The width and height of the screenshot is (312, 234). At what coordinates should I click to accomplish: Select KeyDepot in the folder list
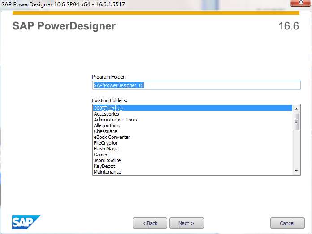[x=104, y=166]
